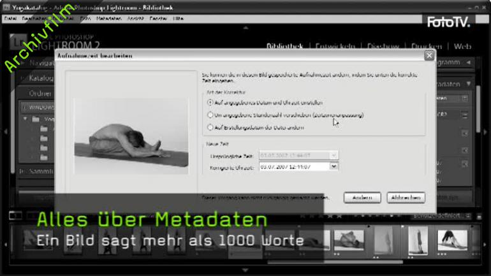Select the tall narrow light thumbnail in filmstrip
This screenshot has height=276, width=491.
click(384, 240)
